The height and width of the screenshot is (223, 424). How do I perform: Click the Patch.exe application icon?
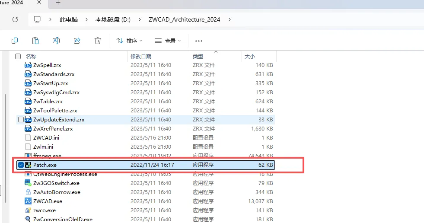coord(28,165)
